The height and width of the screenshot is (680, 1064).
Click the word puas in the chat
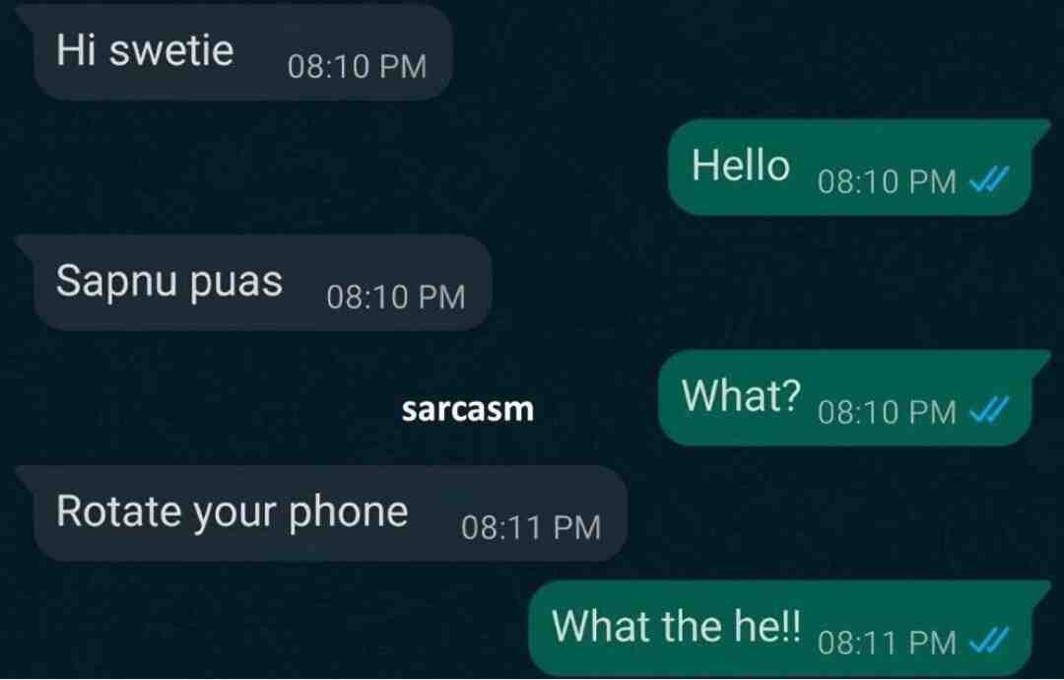click(235, 283)
